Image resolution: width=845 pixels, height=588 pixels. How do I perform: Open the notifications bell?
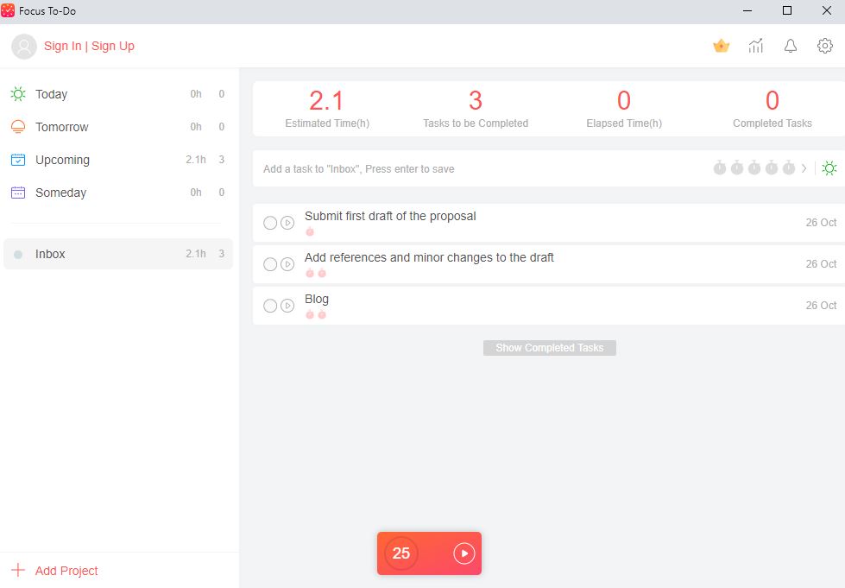click(x=791, y=46)
